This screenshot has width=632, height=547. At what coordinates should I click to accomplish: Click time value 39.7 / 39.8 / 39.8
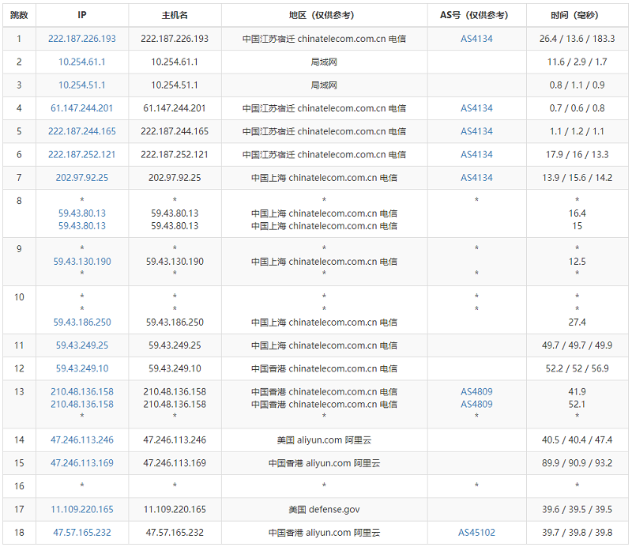[x=577, y=533]
